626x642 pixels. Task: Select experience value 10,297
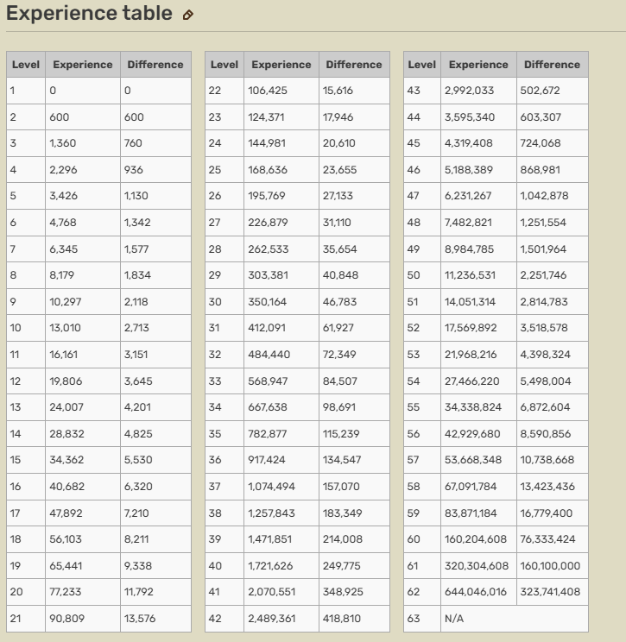[65, 302]
